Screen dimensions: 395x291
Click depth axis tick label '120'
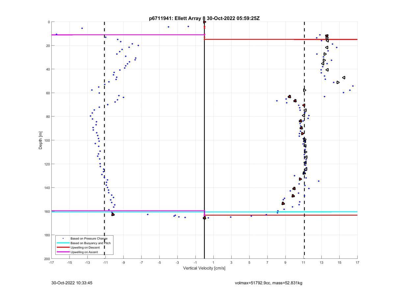tap(47, 164)
